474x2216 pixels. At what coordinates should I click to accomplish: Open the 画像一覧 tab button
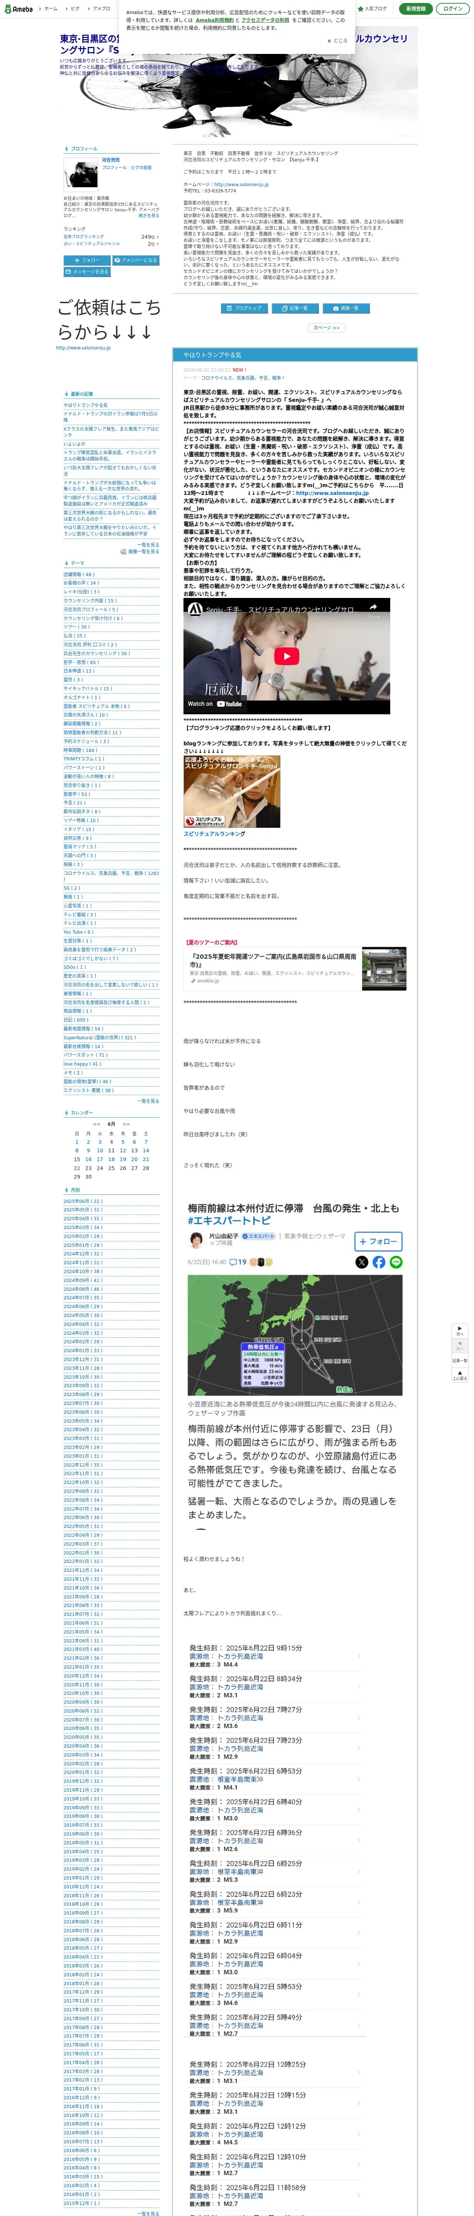pos(346,308)
